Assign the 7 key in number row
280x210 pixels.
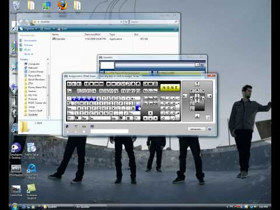pos(104,99)
